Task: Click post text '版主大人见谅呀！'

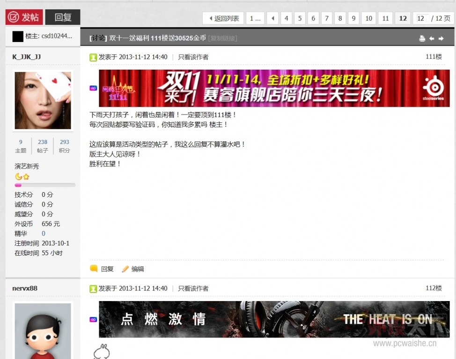Action: [115, 154]
